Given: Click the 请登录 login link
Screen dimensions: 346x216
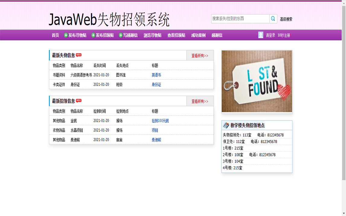Looking at the screenshot, I should click(x=270, y=35).
